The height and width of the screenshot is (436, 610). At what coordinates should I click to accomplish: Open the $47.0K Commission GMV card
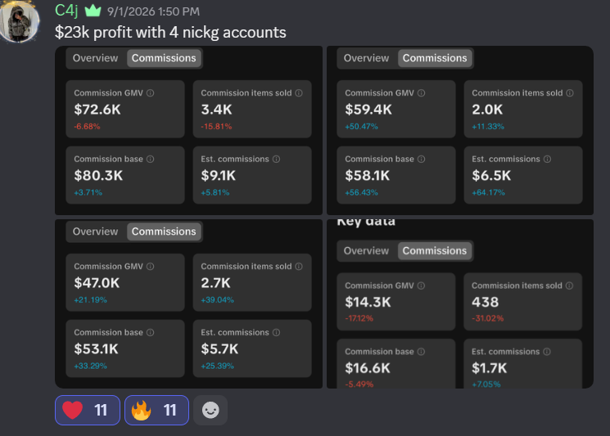pyautogui.click(x=125, y=282)
